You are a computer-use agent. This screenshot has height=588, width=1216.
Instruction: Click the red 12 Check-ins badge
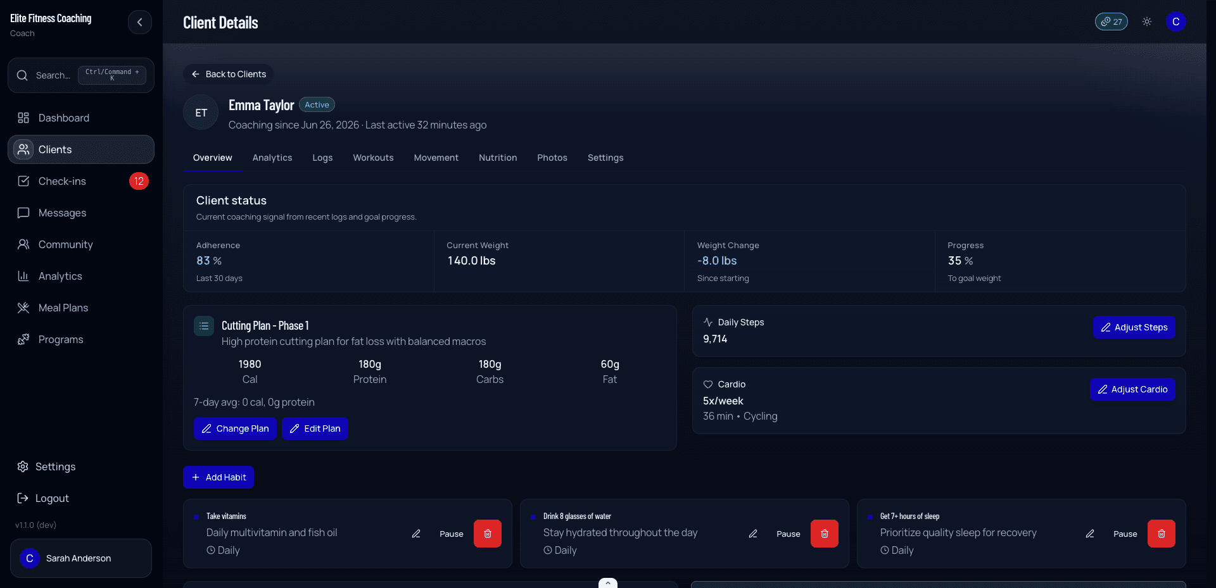click(139, 181)
